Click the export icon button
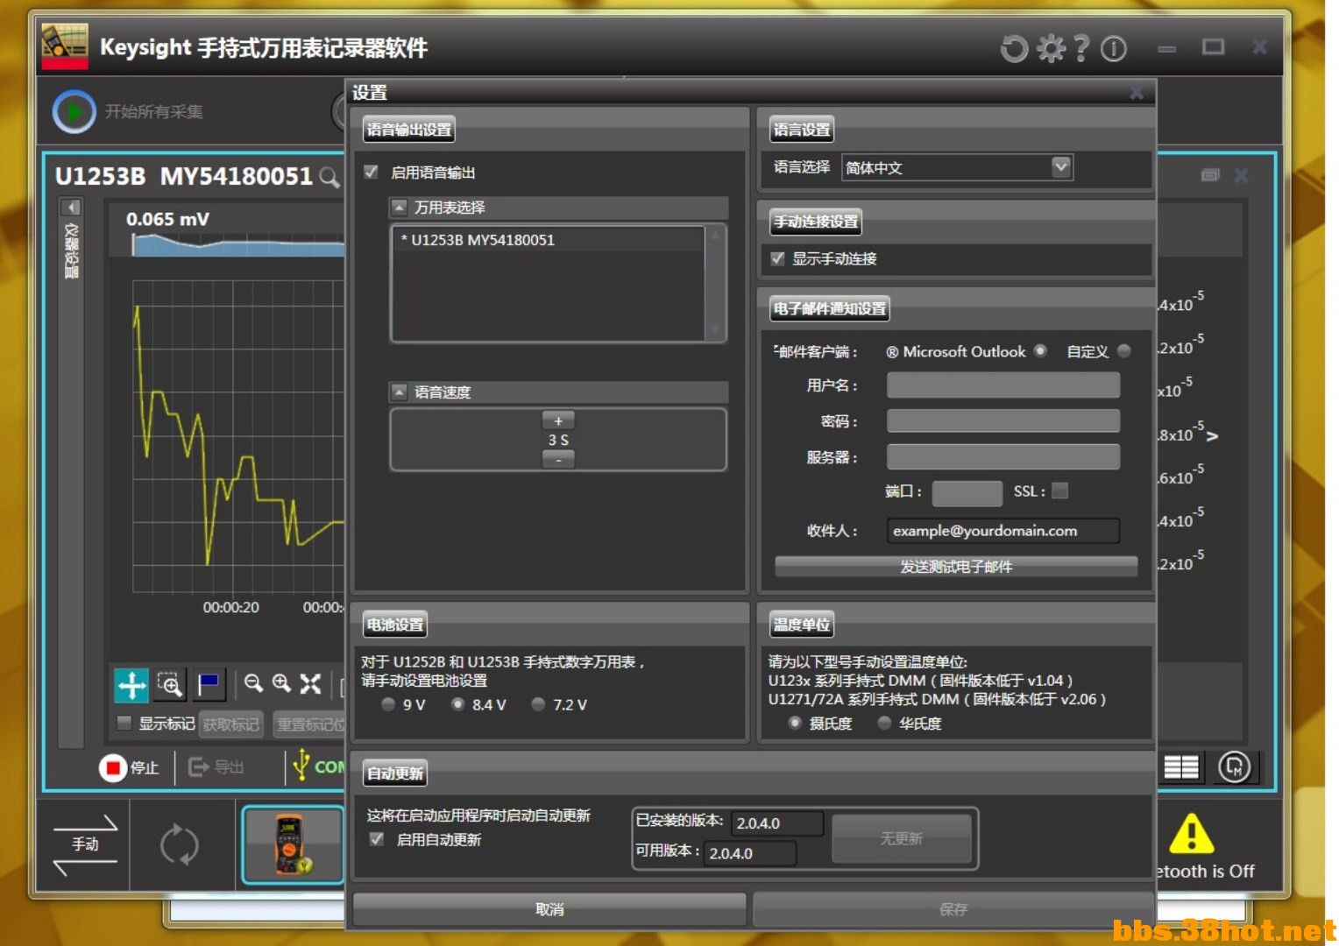The height and width of the screenshot is (946, 1339). click(199, 767)
